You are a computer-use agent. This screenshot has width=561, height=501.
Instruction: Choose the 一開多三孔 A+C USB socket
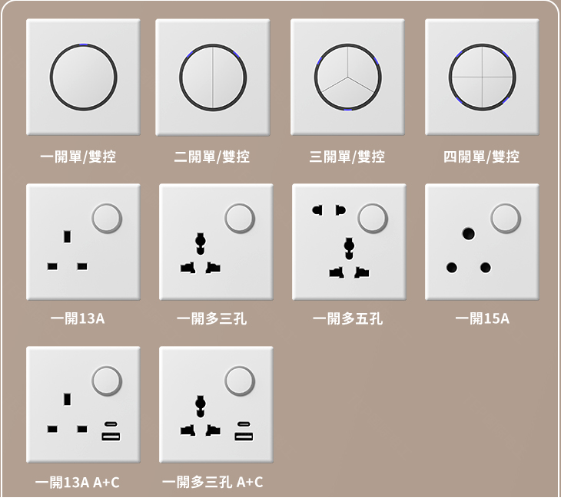[x=216, y=404]
